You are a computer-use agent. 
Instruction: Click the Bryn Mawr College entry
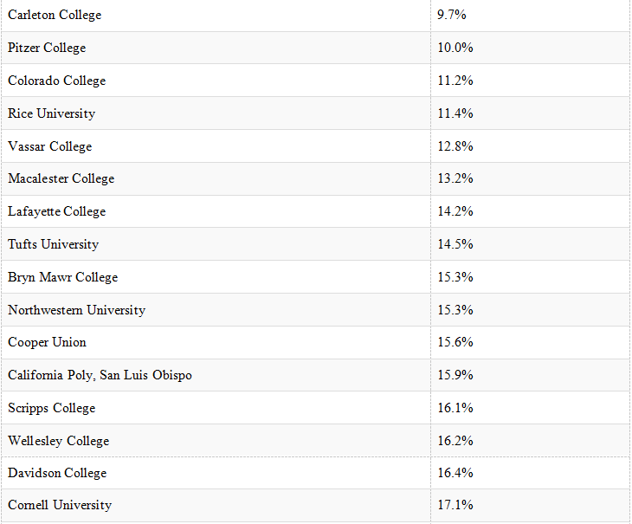point(63,277)
